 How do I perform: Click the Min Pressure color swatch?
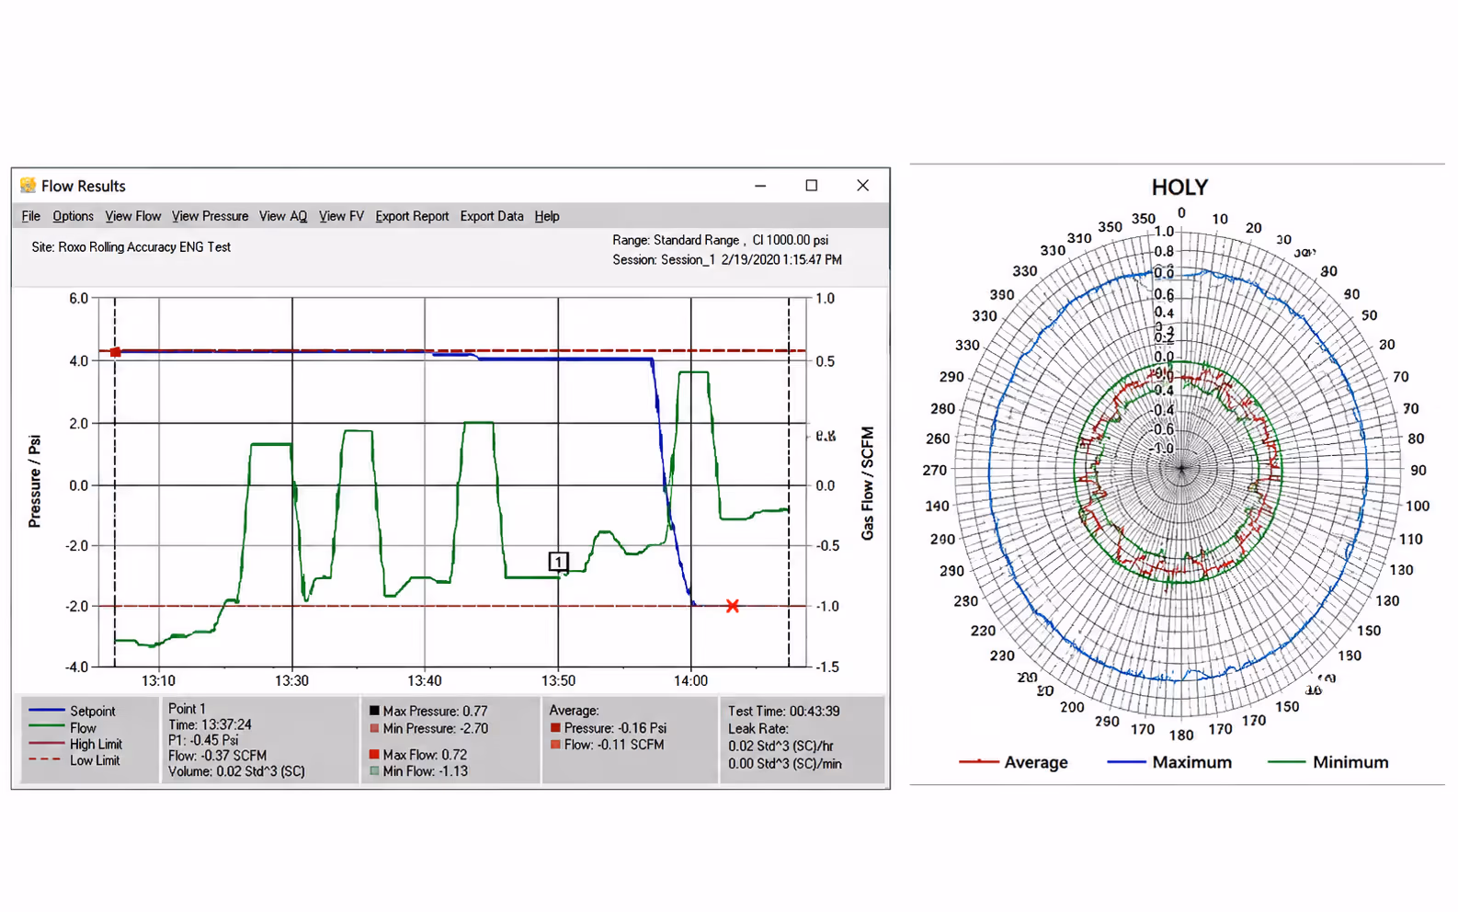point(374,728)
